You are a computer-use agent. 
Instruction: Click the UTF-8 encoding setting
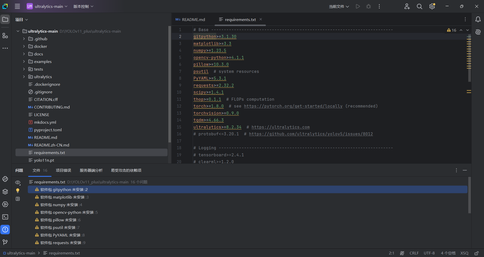[x=429, y=253]
